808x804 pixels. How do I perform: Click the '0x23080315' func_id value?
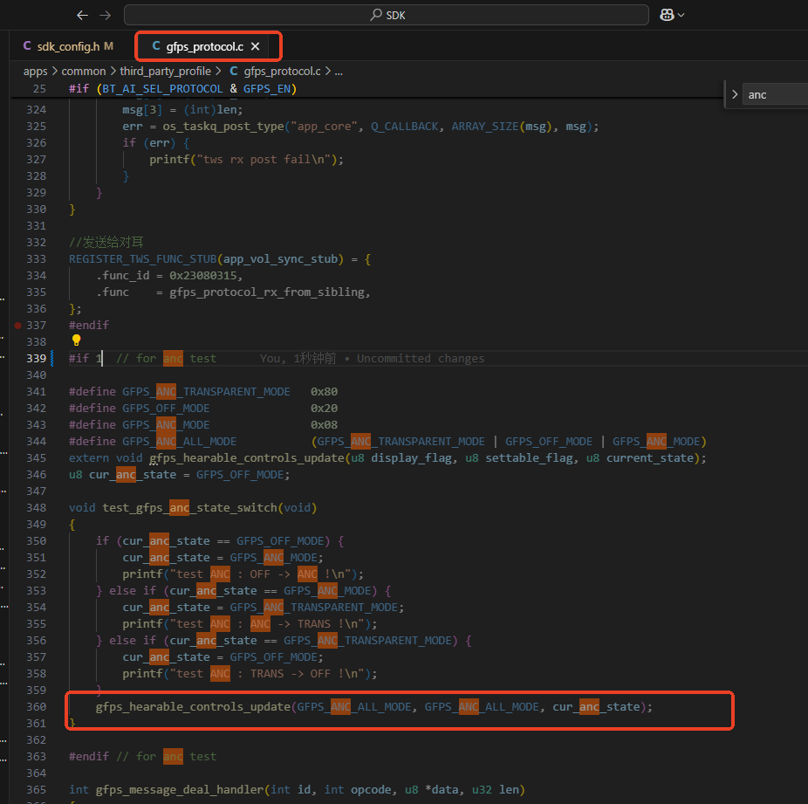pyautogui.click(x=203, y=275)
